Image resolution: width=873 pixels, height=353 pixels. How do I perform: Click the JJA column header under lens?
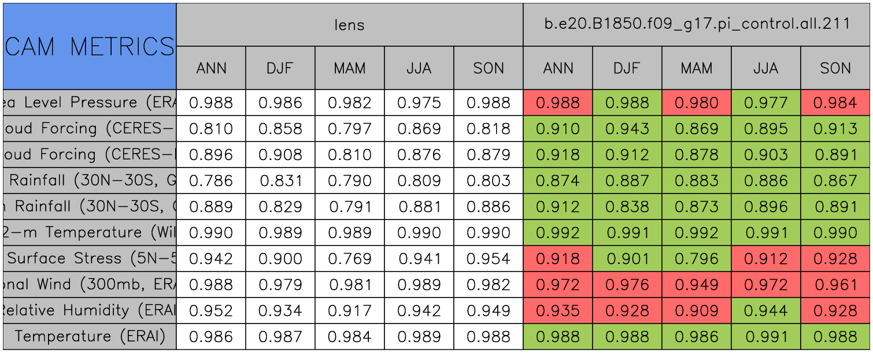click(x=419, y=68)
